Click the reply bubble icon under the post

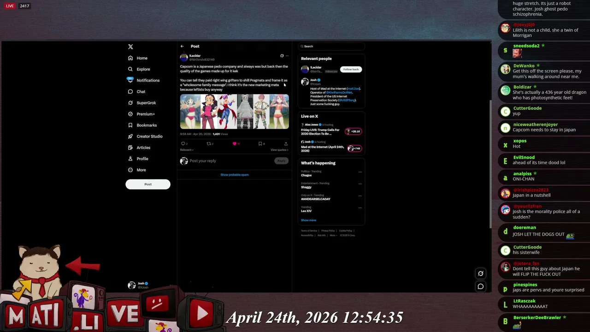click(x=183, y=144)
